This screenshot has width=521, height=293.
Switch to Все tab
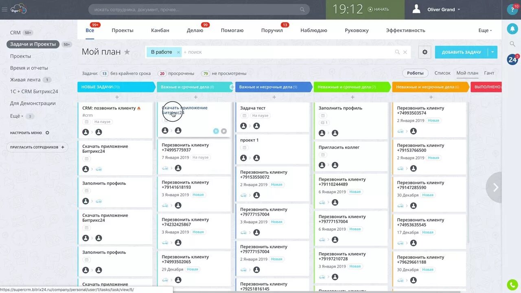coord(90,31)
